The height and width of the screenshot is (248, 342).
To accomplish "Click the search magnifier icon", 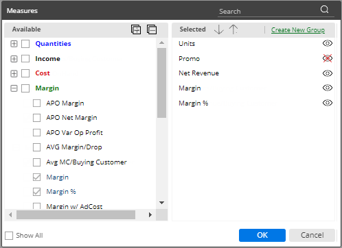I will [324, 10].
